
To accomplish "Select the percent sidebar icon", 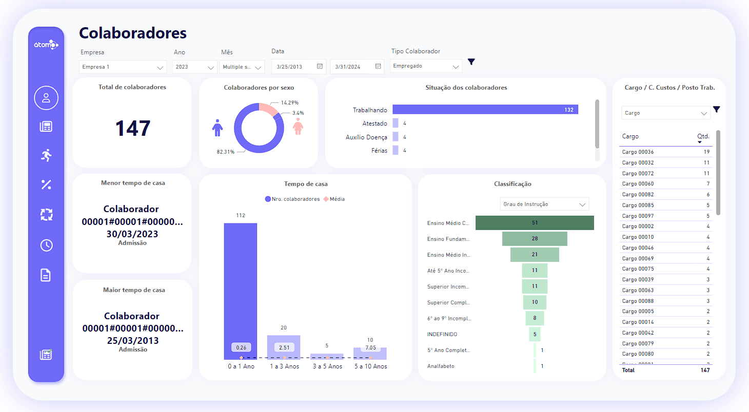I will point(46,184).
